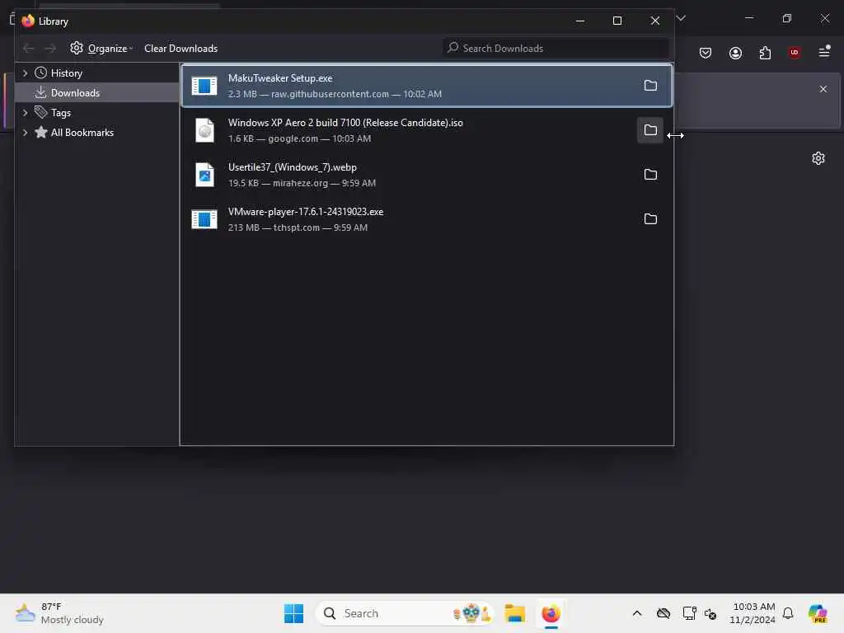The height and width of the screenshot is (633, 844).
Task: Open folder for Windows XP Aero 2 iso
Action: (x=650, y=130)
